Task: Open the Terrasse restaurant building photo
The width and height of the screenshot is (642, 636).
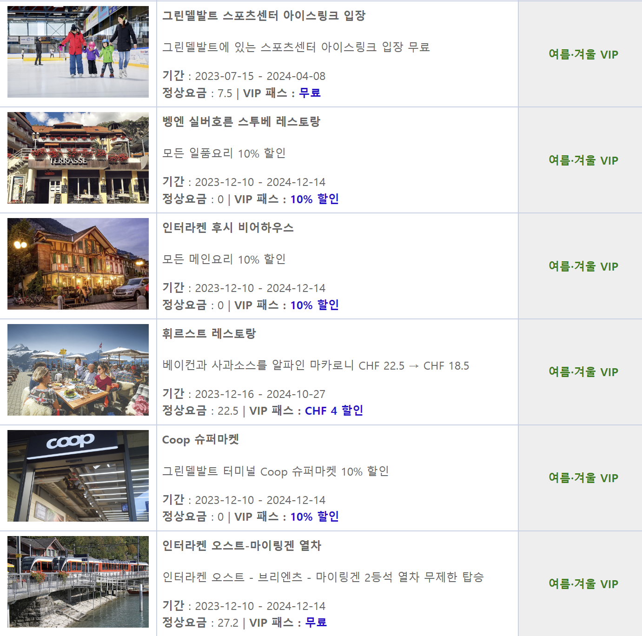Action: pos(78,158)
